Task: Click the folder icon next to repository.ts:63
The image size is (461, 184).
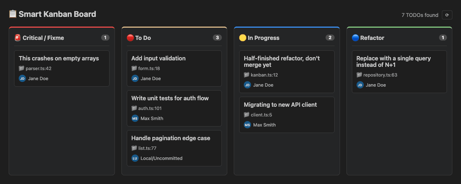Action: tap(359, 75)
